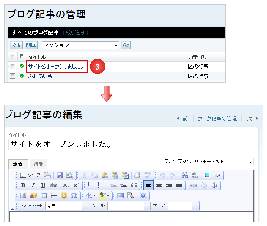267x226 pixels.
Task: Click the Copy icon
Action: pyautogui.click(x=94, y=175)
